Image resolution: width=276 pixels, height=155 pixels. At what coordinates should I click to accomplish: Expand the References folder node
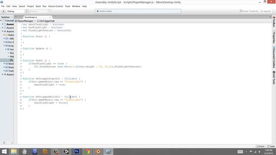(x=4, y=35)
